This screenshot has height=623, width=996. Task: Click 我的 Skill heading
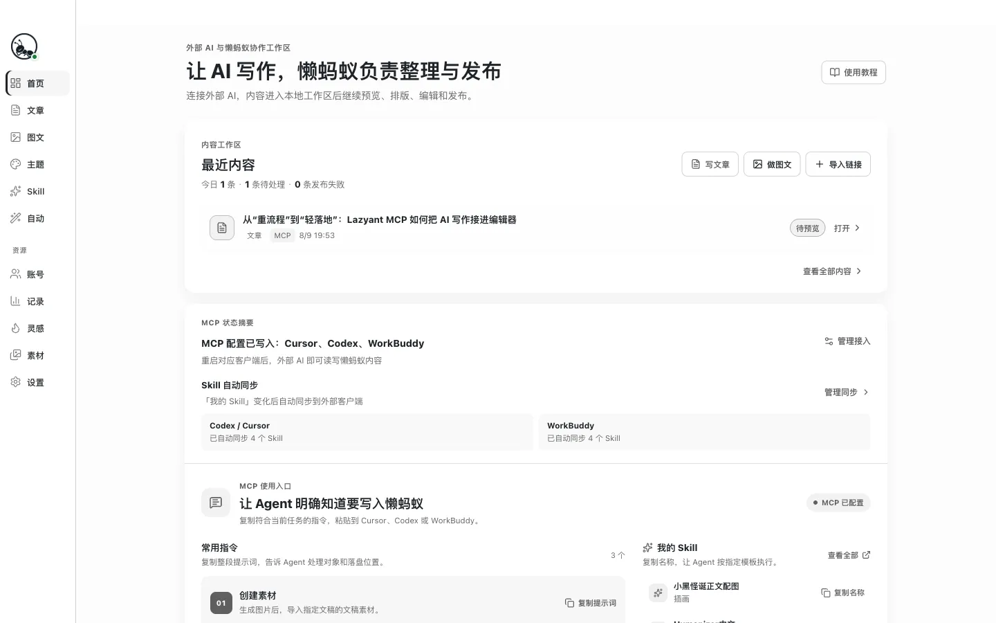(x=677, y=548)
